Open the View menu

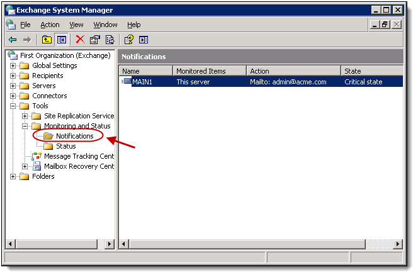click(76, 25)
